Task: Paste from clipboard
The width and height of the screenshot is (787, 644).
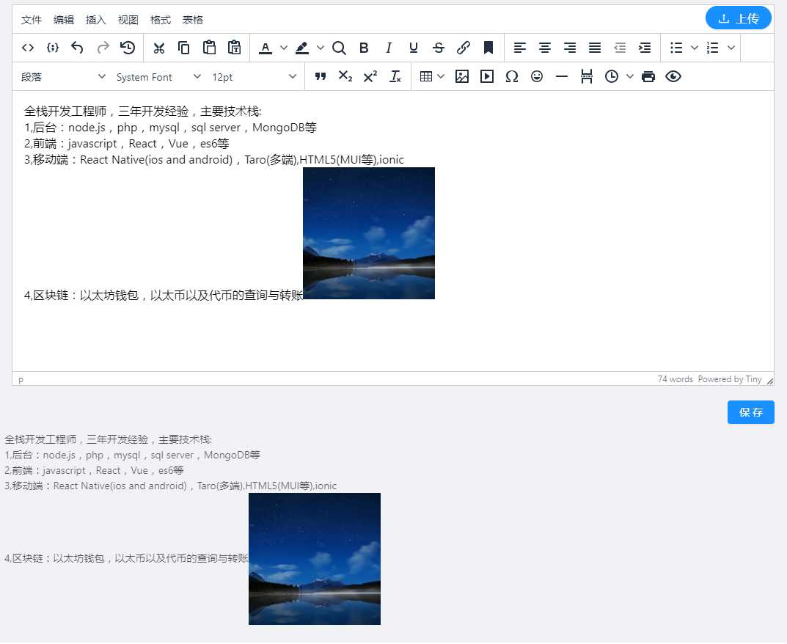Action: point(209,48)
